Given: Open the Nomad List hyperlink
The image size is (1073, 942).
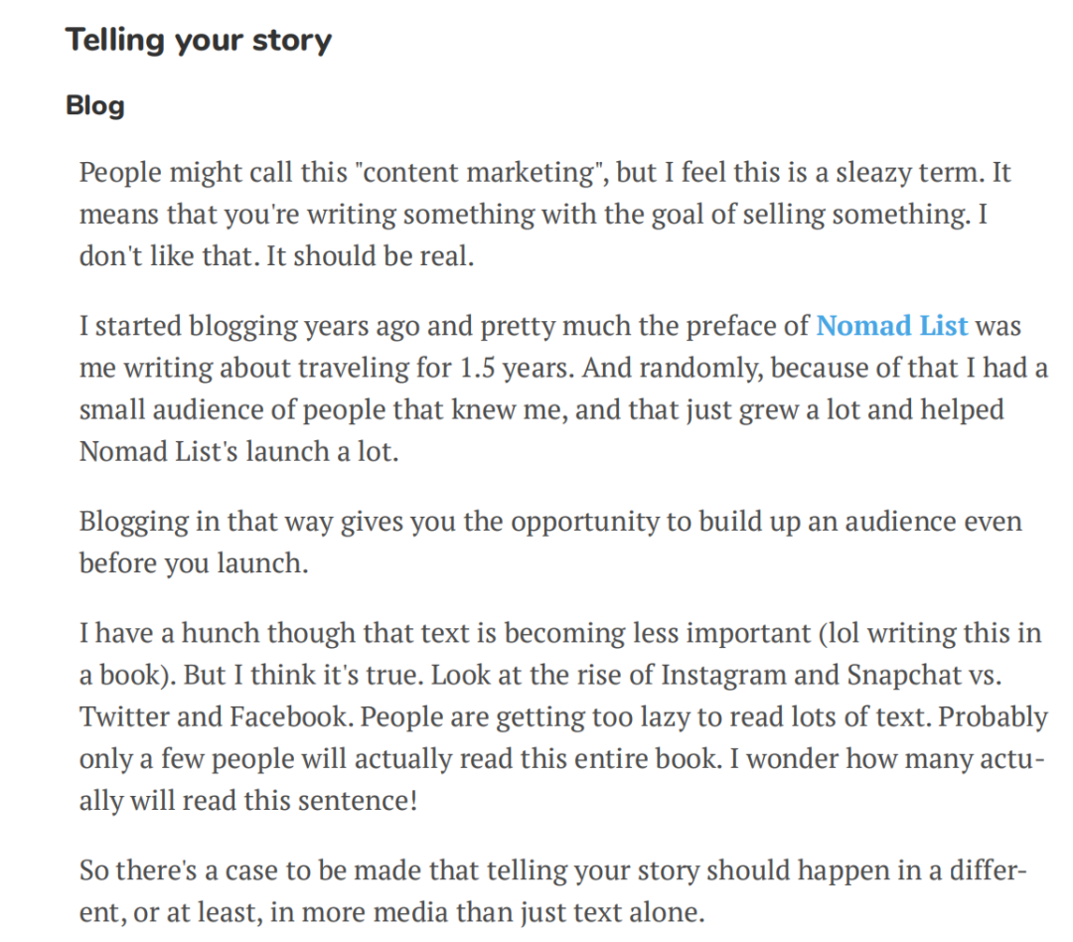Looking at the screenshot, I should [x=891, y=326].
